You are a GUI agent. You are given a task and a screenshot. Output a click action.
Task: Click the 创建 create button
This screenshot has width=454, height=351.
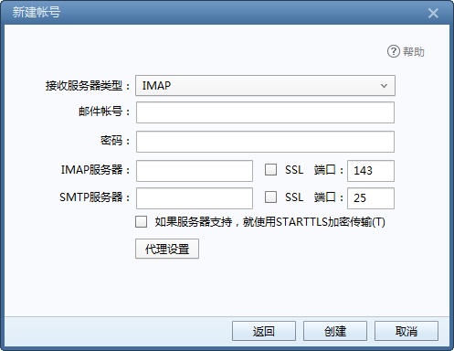[335, 331]
